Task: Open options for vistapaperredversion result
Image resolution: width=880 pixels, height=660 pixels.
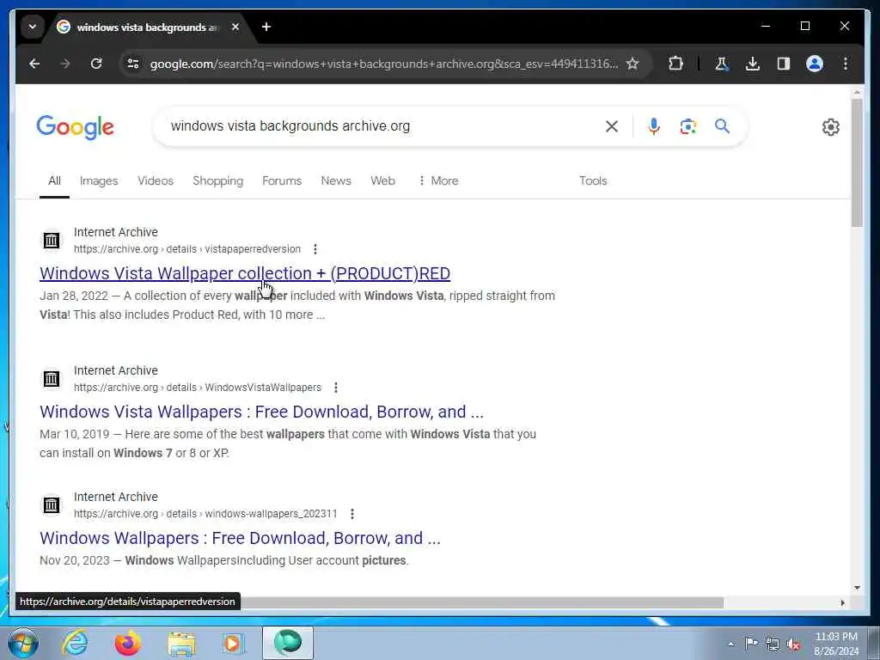Action: 315,248
